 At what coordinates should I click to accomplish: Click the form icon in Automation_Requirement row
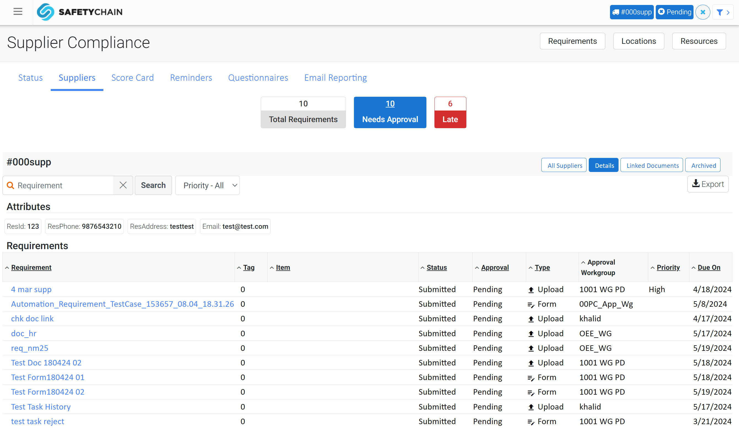click(531, 304)
